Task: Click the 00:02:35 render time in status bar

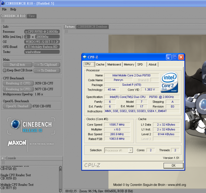Action: click(x=71, y=191)
